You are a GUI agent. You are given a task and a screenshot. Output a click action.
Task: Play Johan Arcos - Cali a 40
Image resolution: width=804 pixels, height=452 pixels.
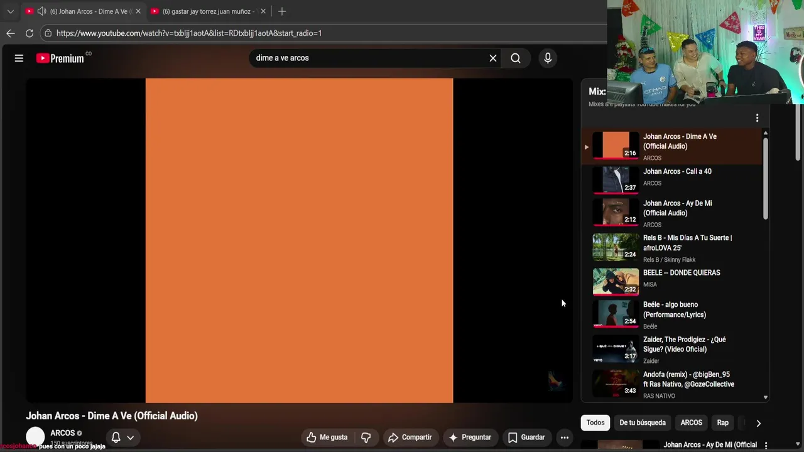[677, 171]
